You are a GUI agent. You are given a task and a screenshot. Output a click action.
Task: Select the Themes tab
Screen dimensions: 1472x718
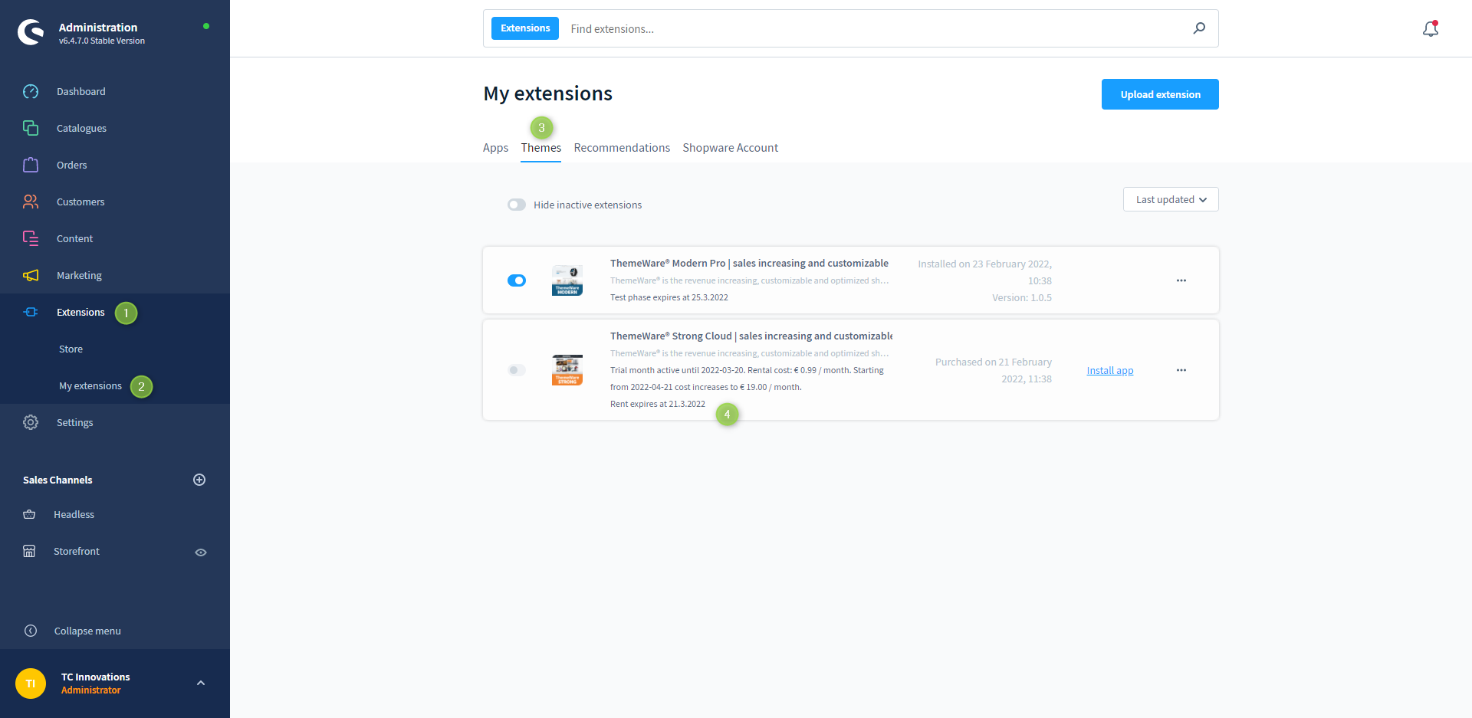[x=541, y=148]
